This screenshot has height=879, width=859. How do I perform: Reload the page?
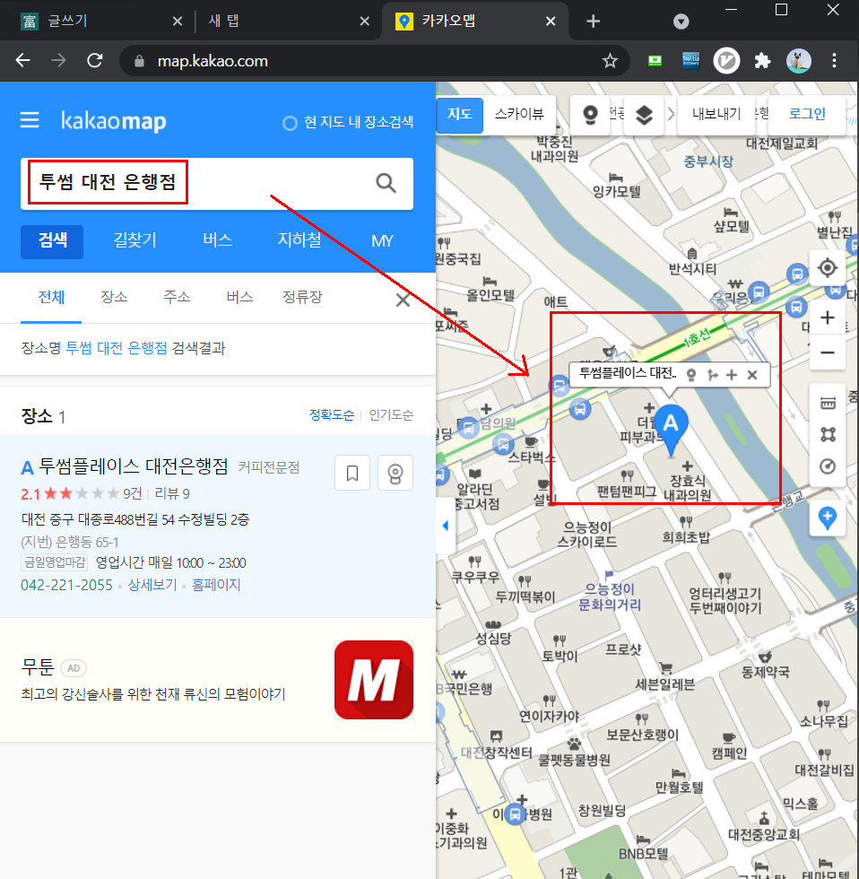pos(95,61)
